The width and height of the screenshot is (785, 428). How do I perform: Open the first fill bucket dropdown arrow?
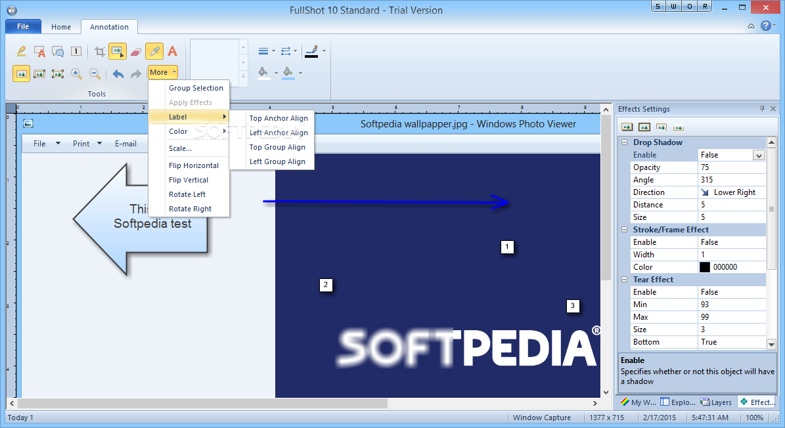click(x=276, y=73)
